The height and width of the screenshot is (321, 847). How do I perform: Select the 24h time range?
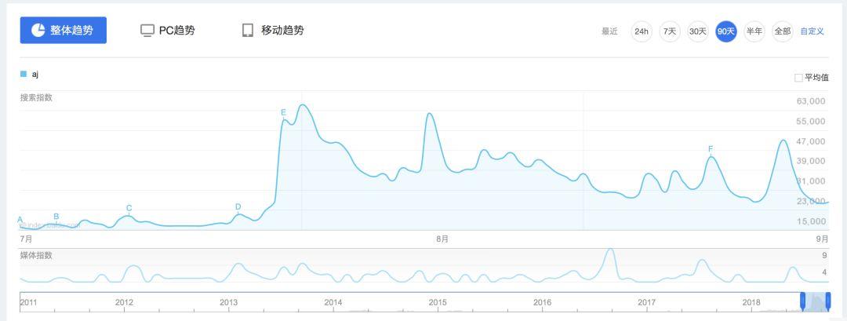tap(642, 31)
